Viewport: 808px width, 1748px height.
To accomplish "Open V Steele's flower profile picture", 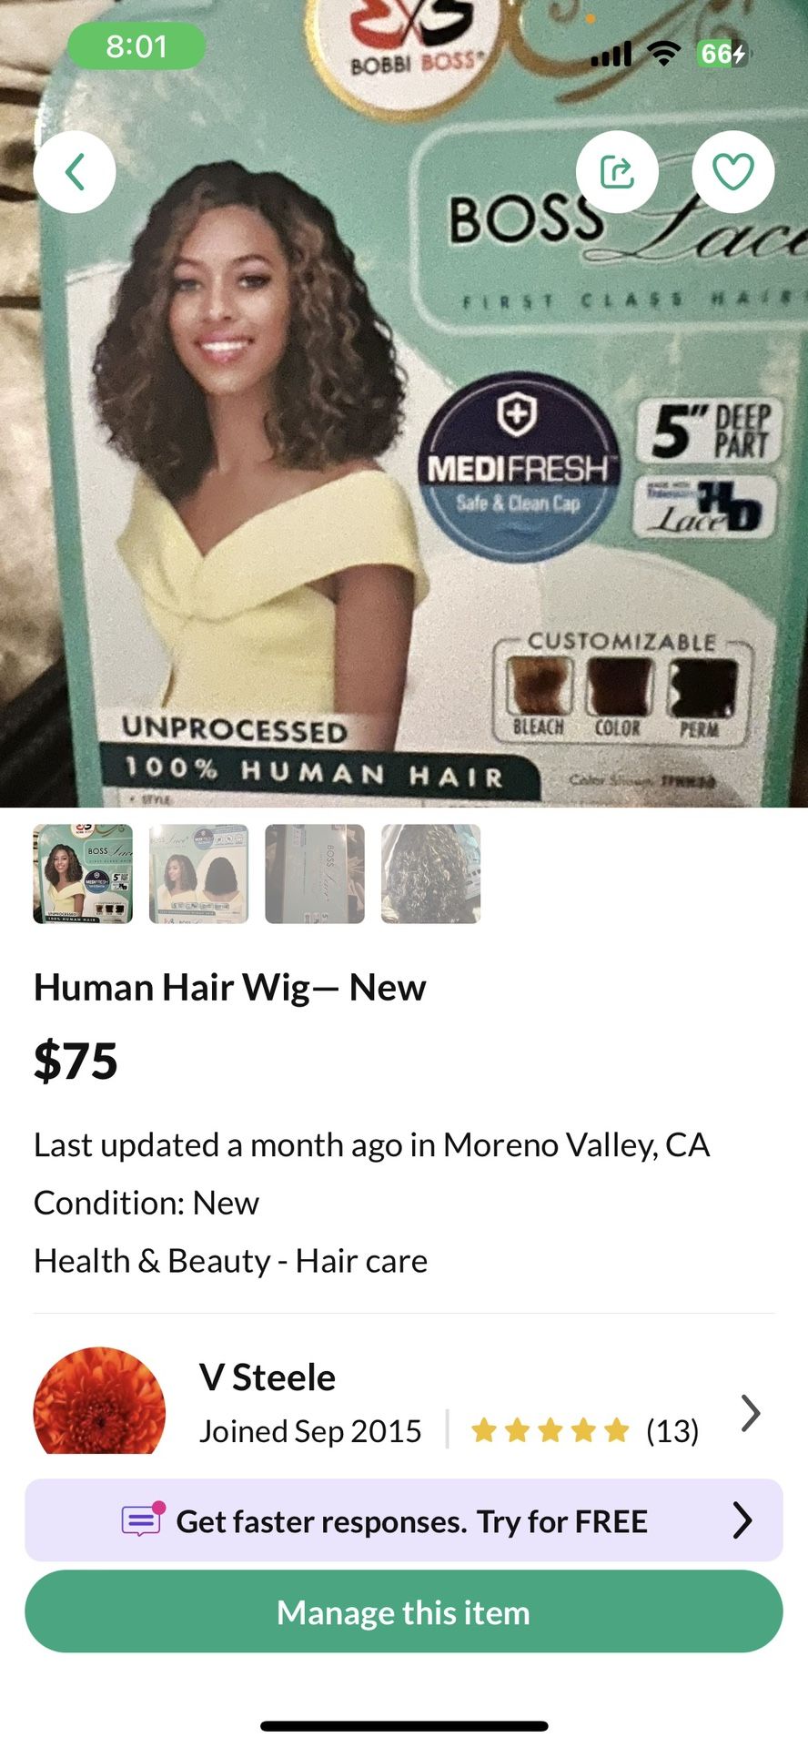I will click(100, 1400).
